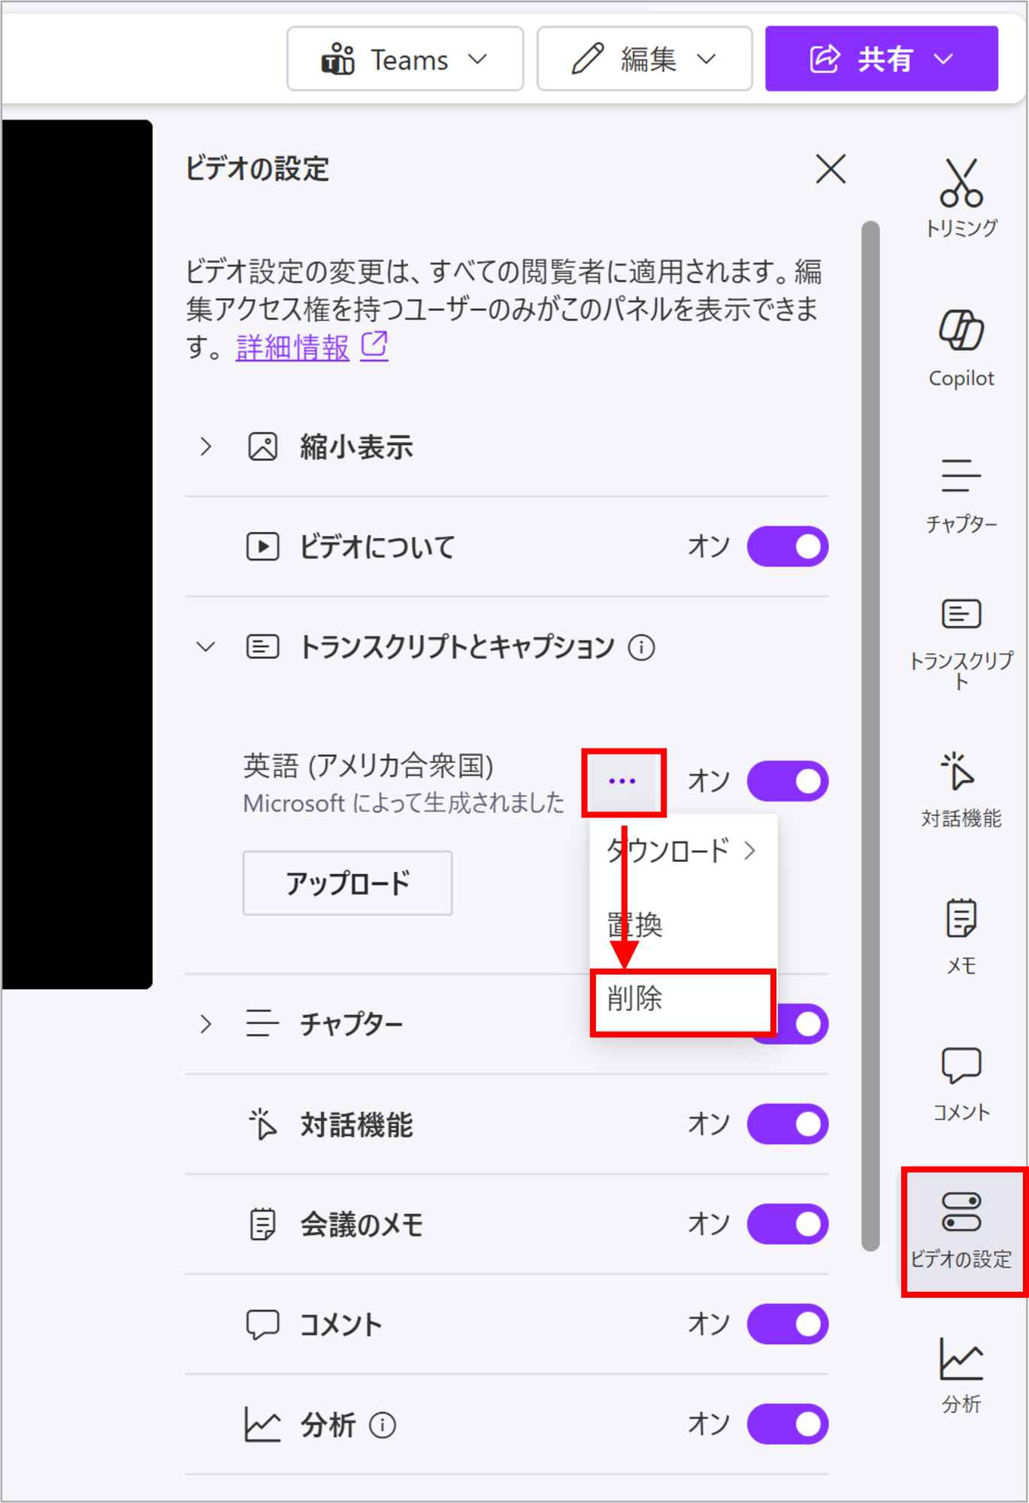Viewport: 1029px width, 1503px height.
Task: Open the 共有 share dropdown
Action: pos(882,59)
